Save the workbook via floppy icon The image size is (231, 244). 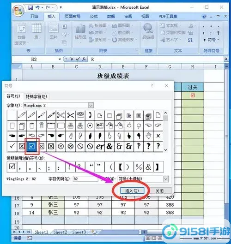tap(30, 7)
